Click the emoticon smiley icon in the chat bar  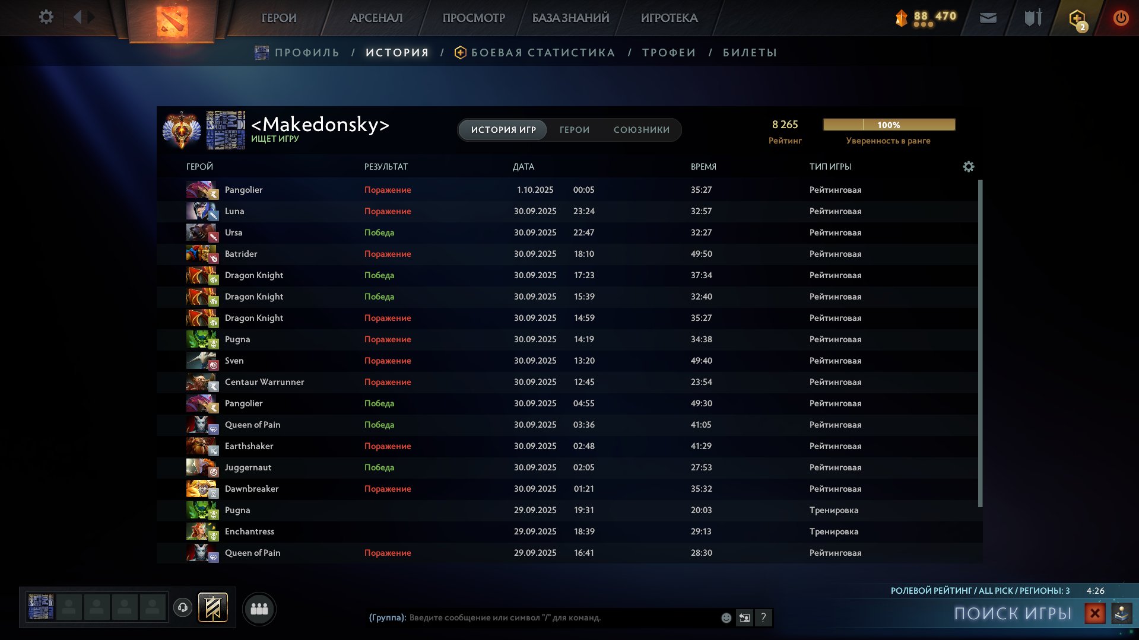[x=725, y=618]
